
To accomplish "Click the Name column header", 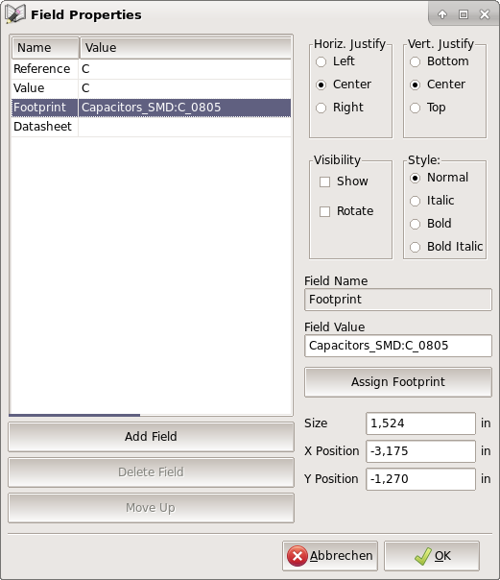I will coord(45,48).
